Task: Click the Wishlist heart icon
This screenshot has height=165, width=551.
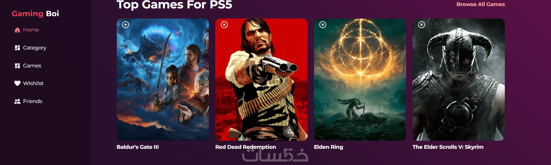Action: pos(17,83)
